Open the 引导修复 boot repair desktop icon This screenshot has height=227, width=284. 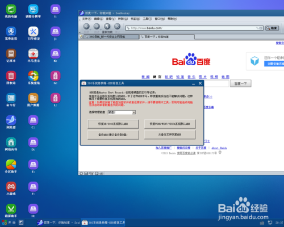[34, 33]
